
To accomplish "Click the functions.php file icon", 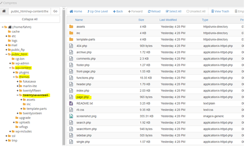I will (71, 78).
